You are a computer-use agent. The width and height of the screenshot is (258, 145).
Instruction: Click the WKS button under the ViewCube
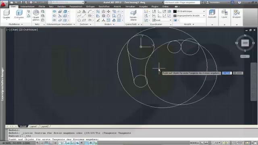click(245, 56)
